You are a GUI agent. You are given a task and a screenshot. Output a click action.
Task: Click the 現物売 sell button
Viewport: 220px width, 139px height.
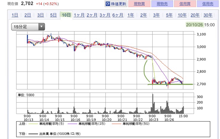[x=162, y=4]
